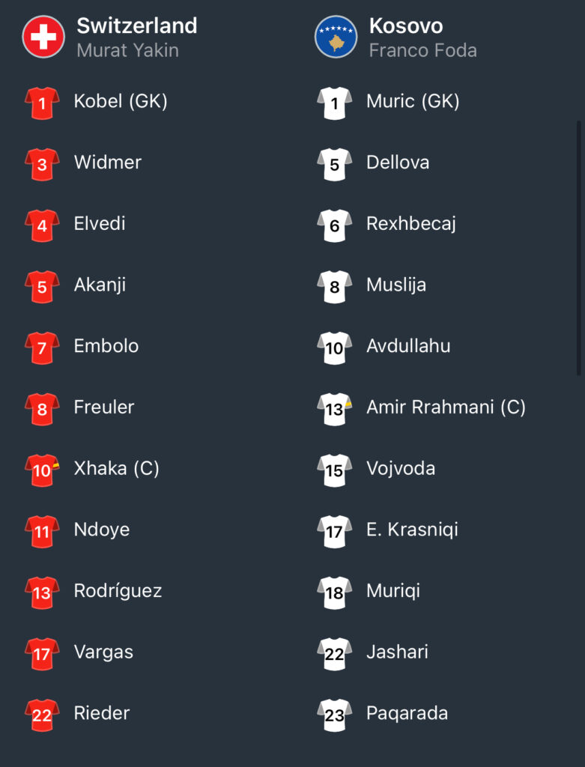Open Kosovo team name heading

[406, 25]
